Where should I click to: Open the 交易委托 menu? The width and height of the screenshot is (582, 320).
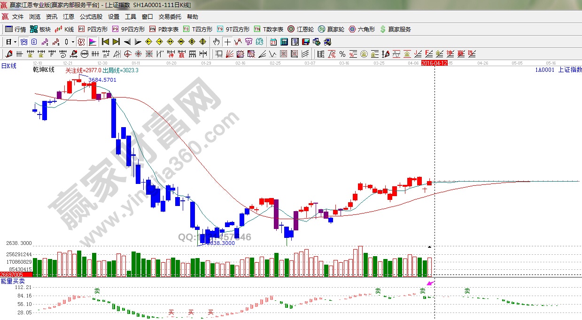pos(170,16)
